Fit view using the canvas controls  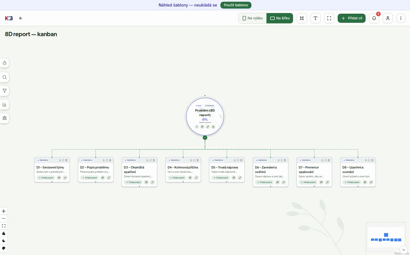[x=4, y=226]
